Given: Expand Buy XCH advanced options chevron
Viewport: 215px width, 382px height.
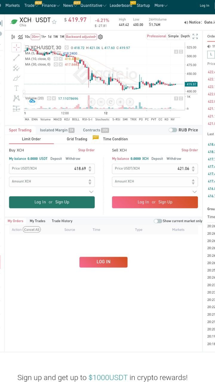Looking at the screenshot, I should (91, 192).
